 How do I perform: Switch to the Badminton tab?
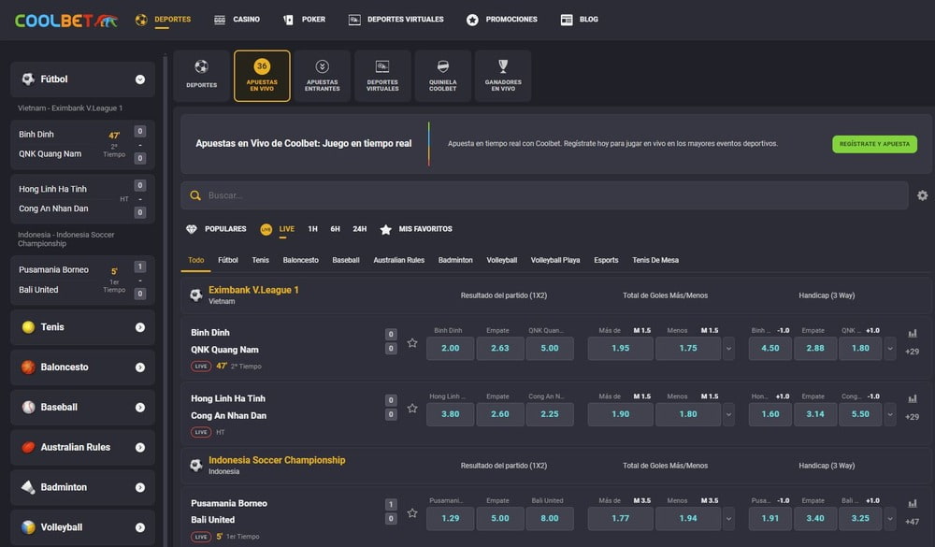[455, 260]
